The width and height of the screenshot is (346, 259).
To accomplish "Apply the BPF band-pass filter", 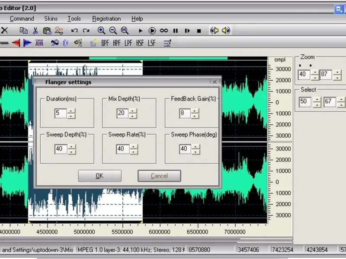I will 105,43.
